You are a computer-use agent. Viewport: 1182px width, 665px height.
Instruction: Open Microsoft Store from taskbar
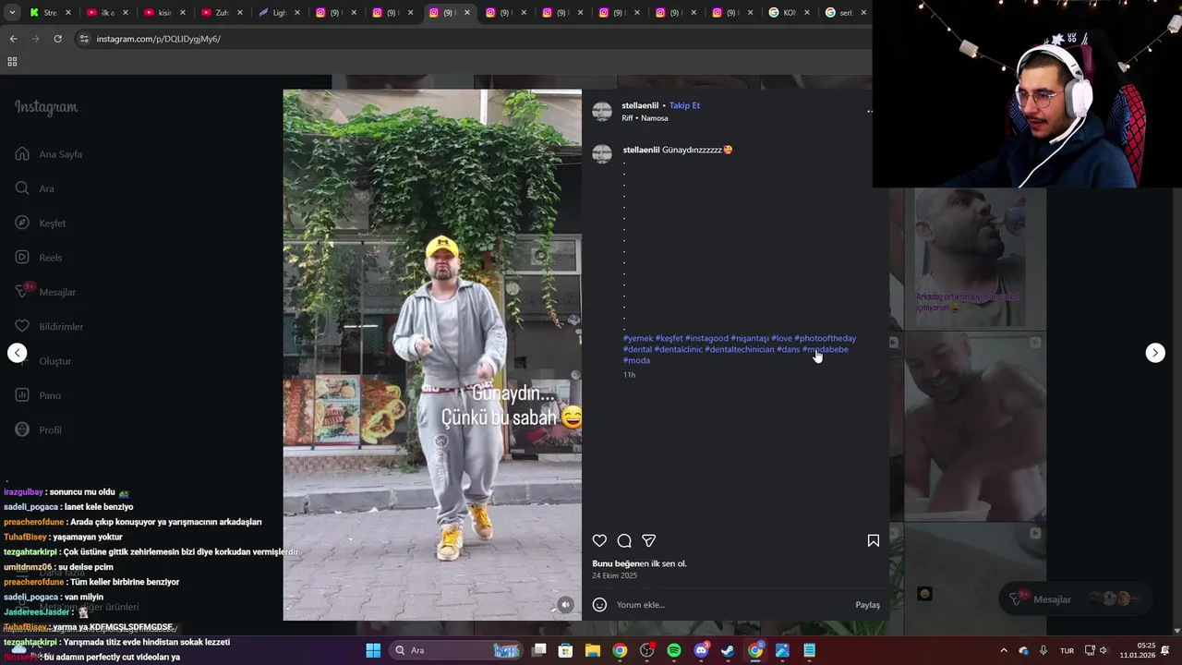566,650
